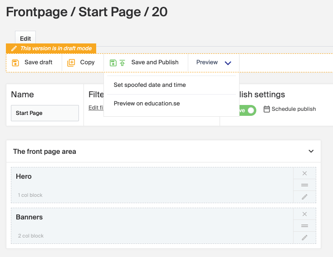Select Set spoofed date and time

(x=150, y=85)
